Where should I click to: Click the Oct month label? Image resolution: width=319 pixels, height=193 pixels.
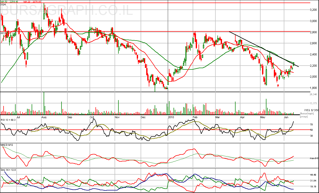(92, 117)
